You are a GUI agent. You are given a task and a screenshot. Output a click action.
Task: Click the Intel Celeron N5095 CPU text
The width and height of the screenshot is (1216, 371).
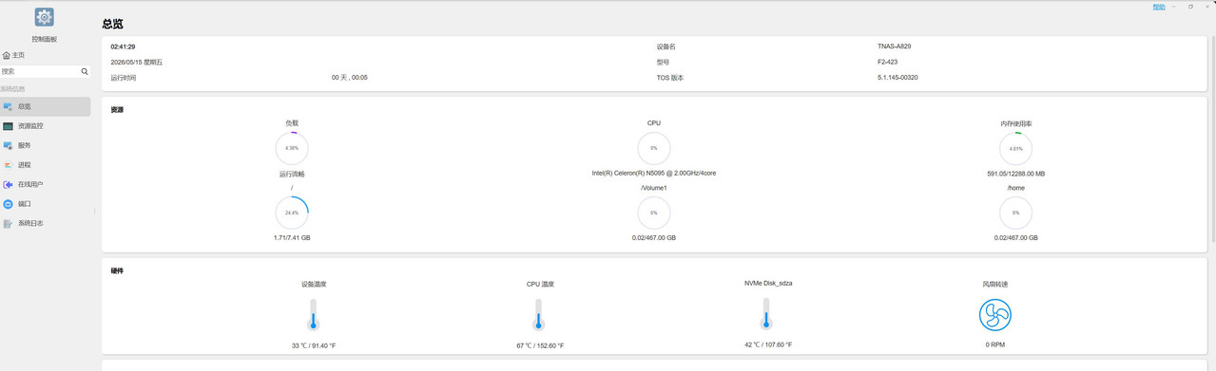(x=654, y=174)
